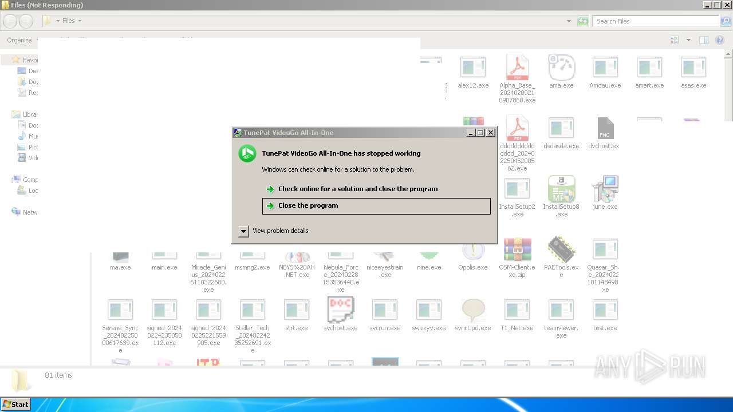
Task: Select the ama.exe file icon
Action: pyautogui.click(x=561, y=68)
